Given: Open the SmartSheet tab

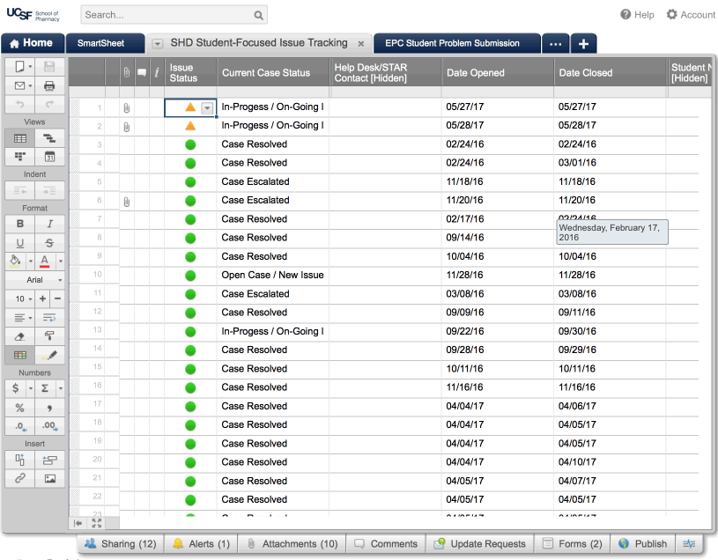Looking at the screenshot, I should click(x=100, y=43).
